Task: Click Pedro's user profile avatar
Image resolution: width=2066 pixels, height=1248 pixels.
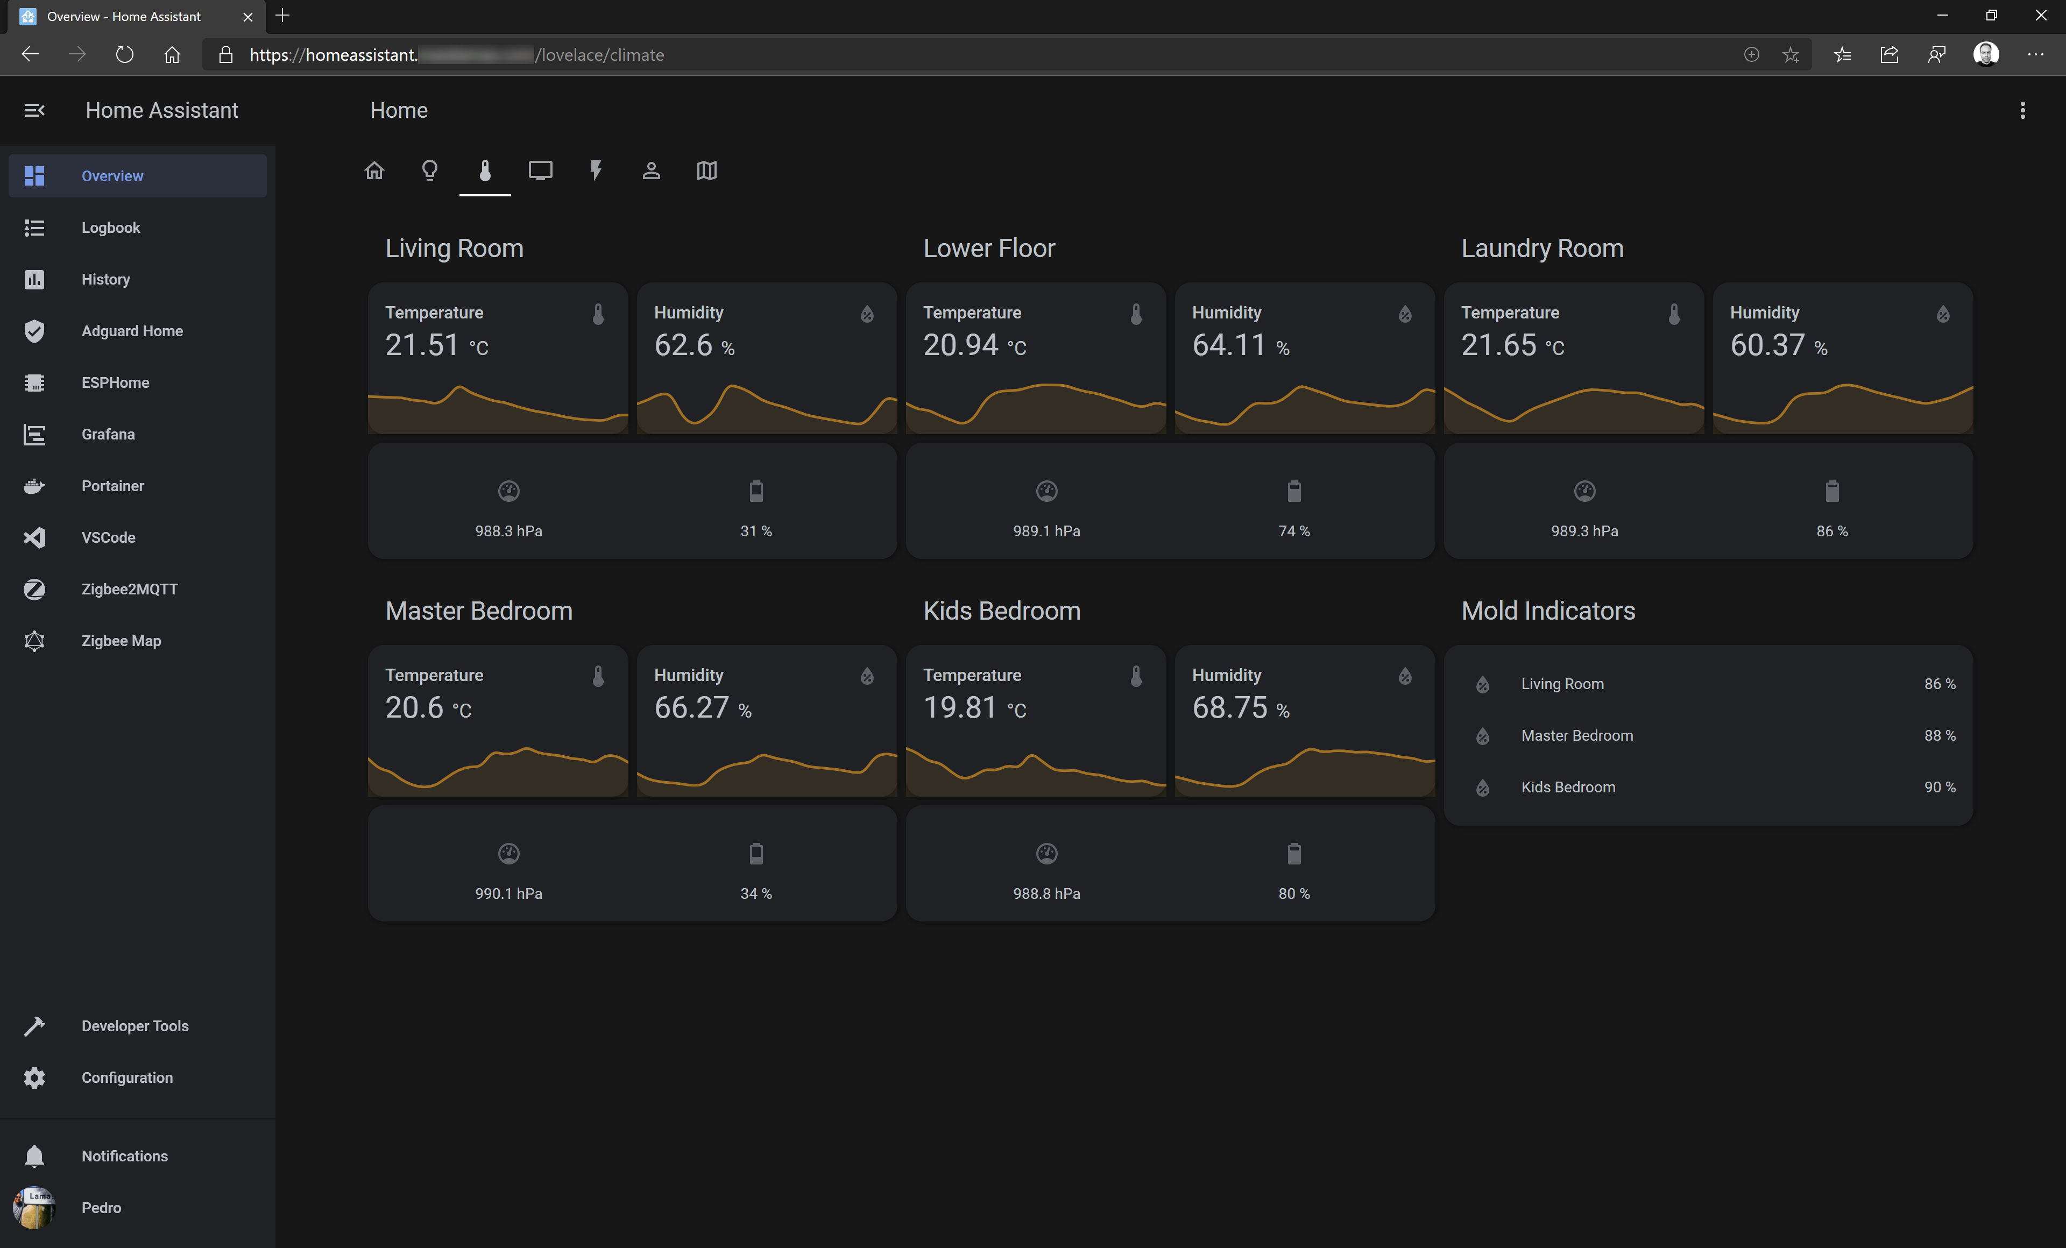Action: click(34, 1208)
